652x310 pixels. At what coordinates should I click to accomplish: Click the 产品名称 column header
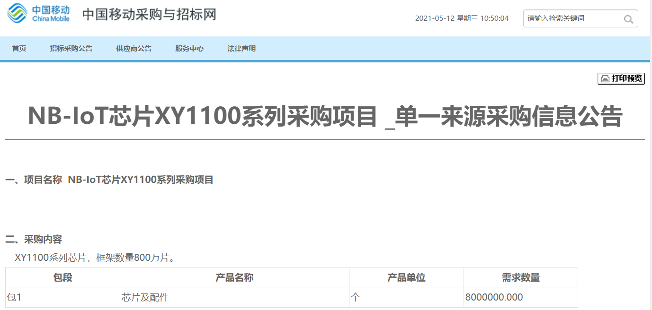pyautogui.click(x=234, y=277)
